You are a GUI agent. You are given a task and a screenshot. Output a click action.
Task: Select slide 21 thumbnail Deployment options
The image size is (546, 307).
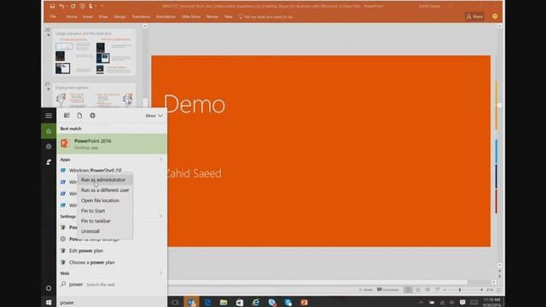tap(94, 95)
